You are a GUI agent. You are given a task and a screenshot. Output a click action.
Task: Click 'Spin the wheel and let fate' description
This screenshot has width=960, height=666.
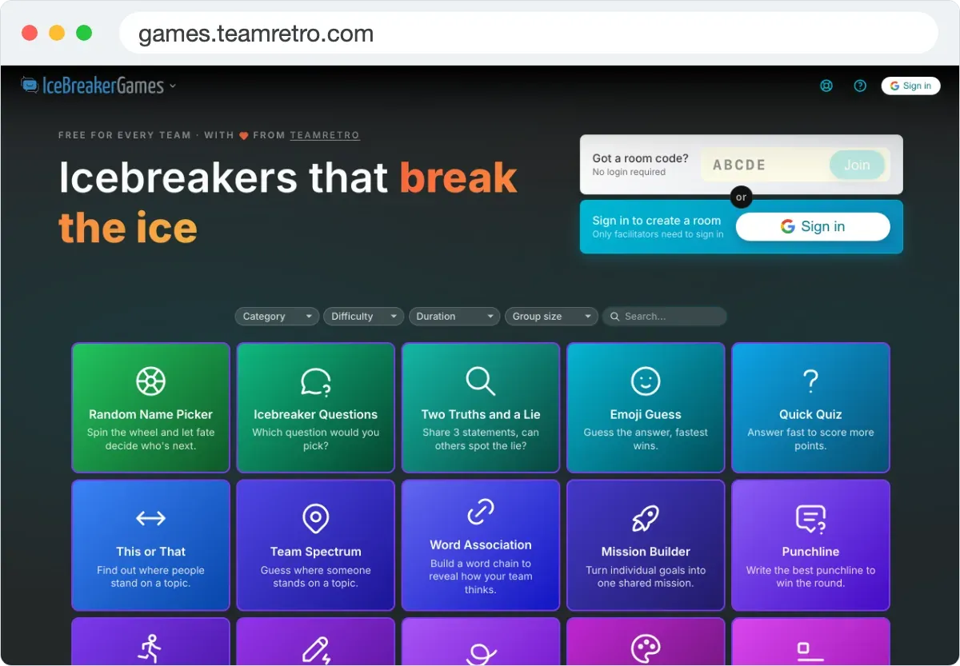150,439
